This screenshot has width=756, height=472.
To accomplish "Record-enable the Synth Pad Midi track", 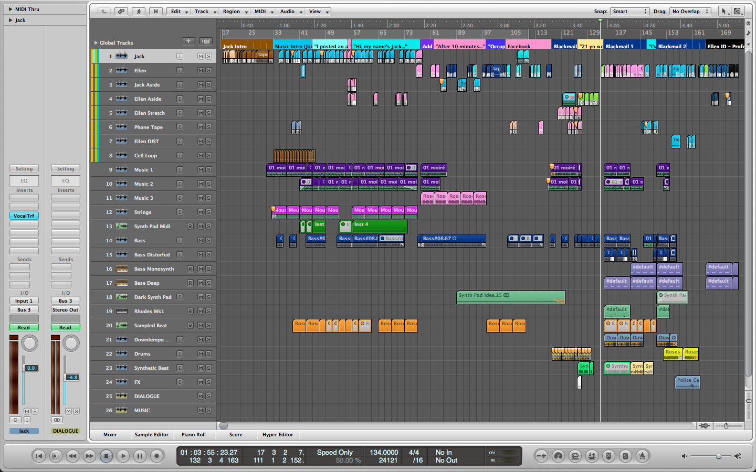I will point(190,226).
